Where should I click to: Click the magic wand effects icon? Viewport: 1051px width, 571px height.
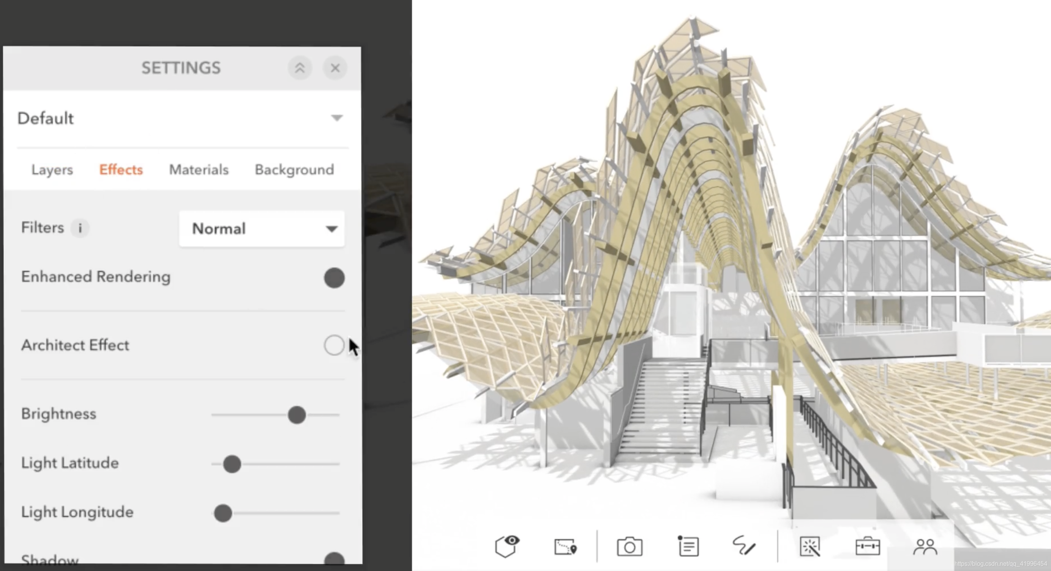tap(810, 547)
